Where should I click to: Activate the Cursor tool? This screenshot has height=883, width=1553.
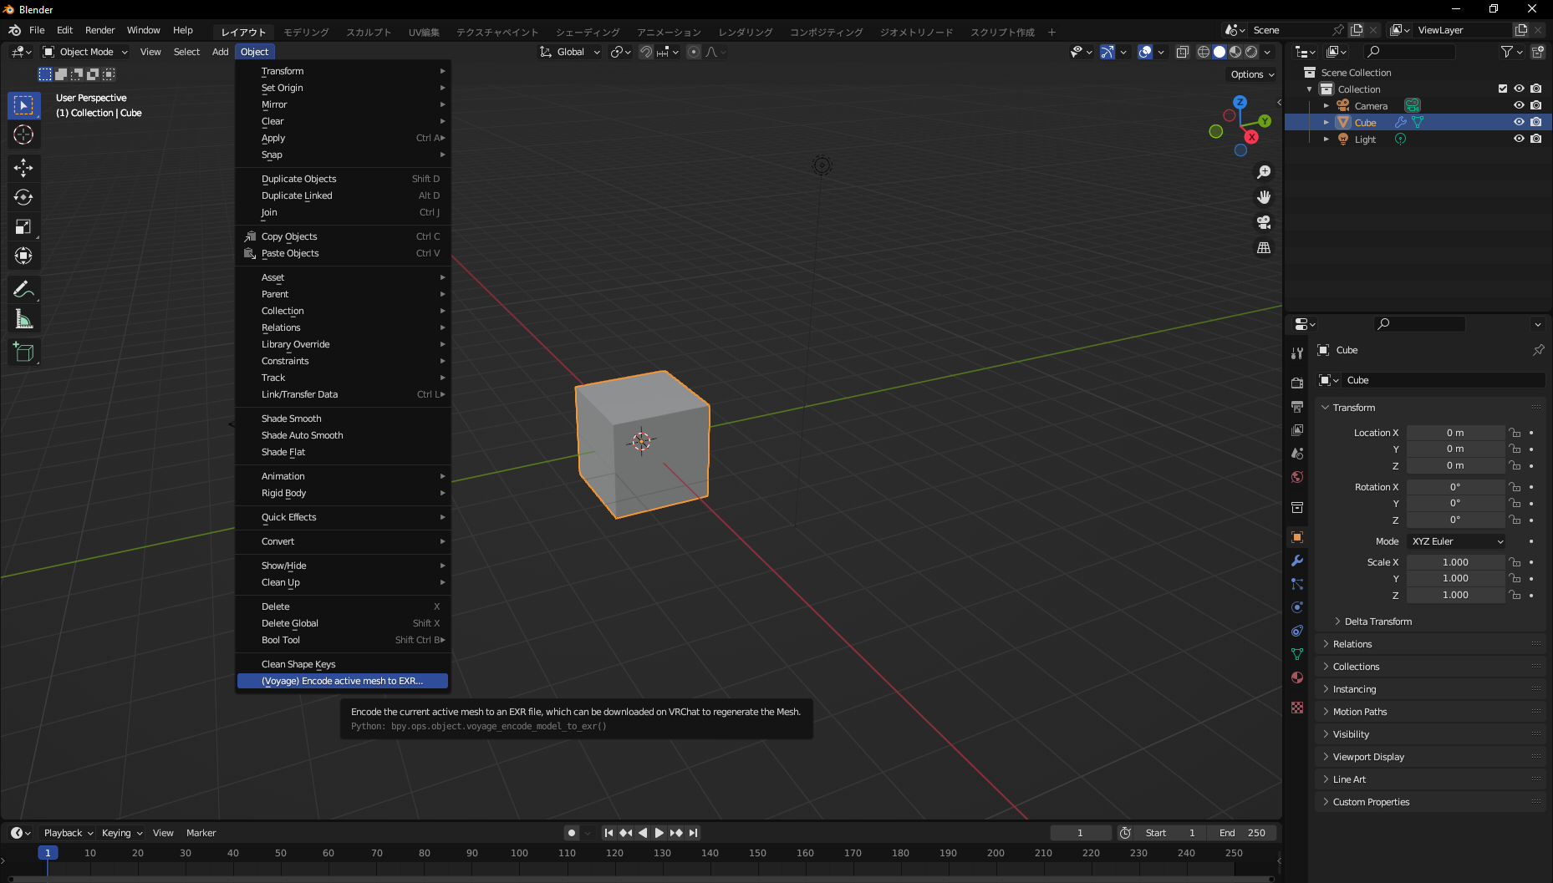click(x=23, y=134)
